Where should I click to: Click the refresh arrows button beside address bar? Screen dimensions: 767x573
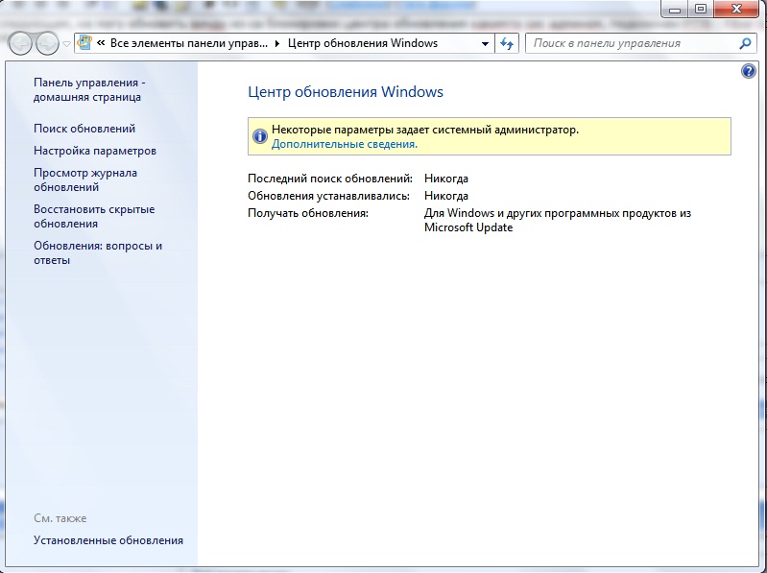click(x=507, y=43)
